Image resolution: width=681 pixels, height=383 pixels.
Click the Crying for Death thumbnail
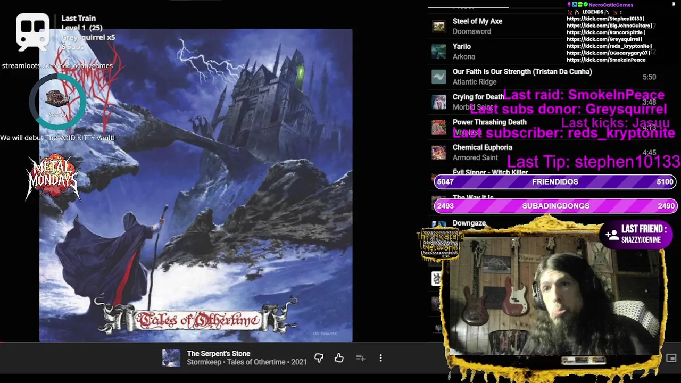pyautogui.click(x=438, y=102)
